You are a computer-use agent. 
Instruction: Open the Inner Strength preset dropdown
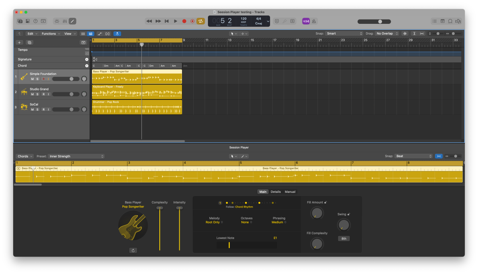(x=76, y=156)
